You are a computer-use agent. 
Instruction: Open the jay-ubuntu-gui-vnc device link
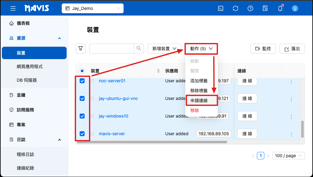(x=118, y=98)
